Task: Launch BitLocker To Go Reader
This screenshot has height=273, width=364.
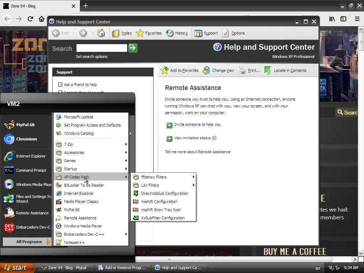Action: pos(91,185)
